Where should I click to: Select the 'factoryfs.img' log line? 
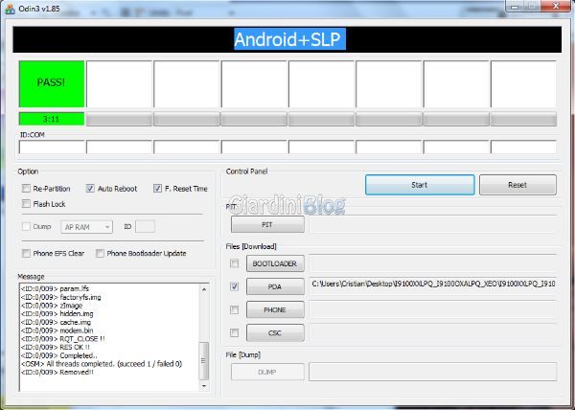[x=61, y=297]
